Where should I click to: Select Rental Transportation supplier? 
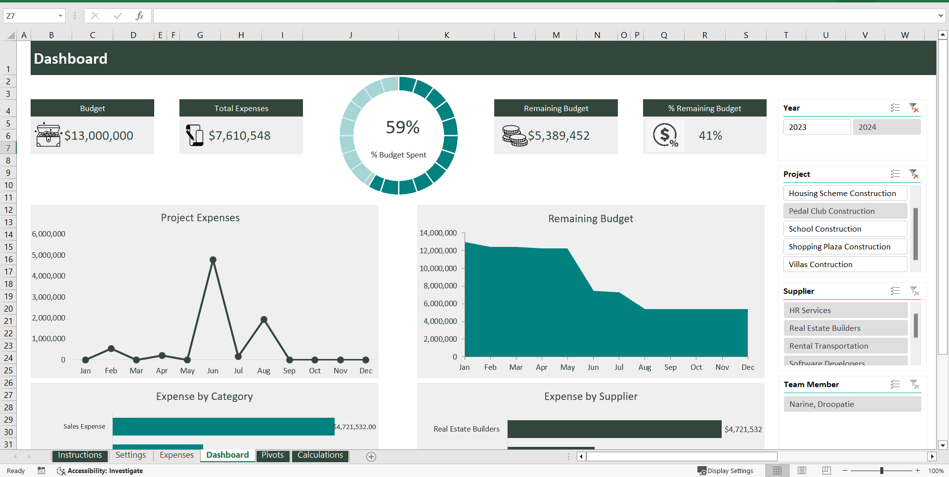[x=845, y=346]
